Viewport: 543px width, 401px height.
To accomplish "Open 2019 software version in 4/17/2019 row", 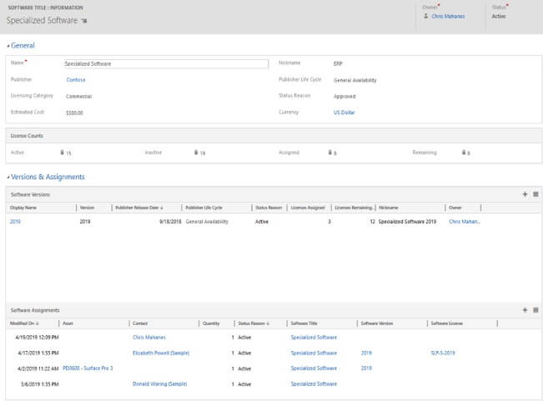I will tap(366, 353).
